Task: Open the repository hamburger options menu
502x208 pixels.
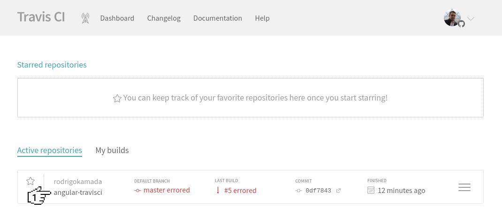Action: click(x=464, y=188)
